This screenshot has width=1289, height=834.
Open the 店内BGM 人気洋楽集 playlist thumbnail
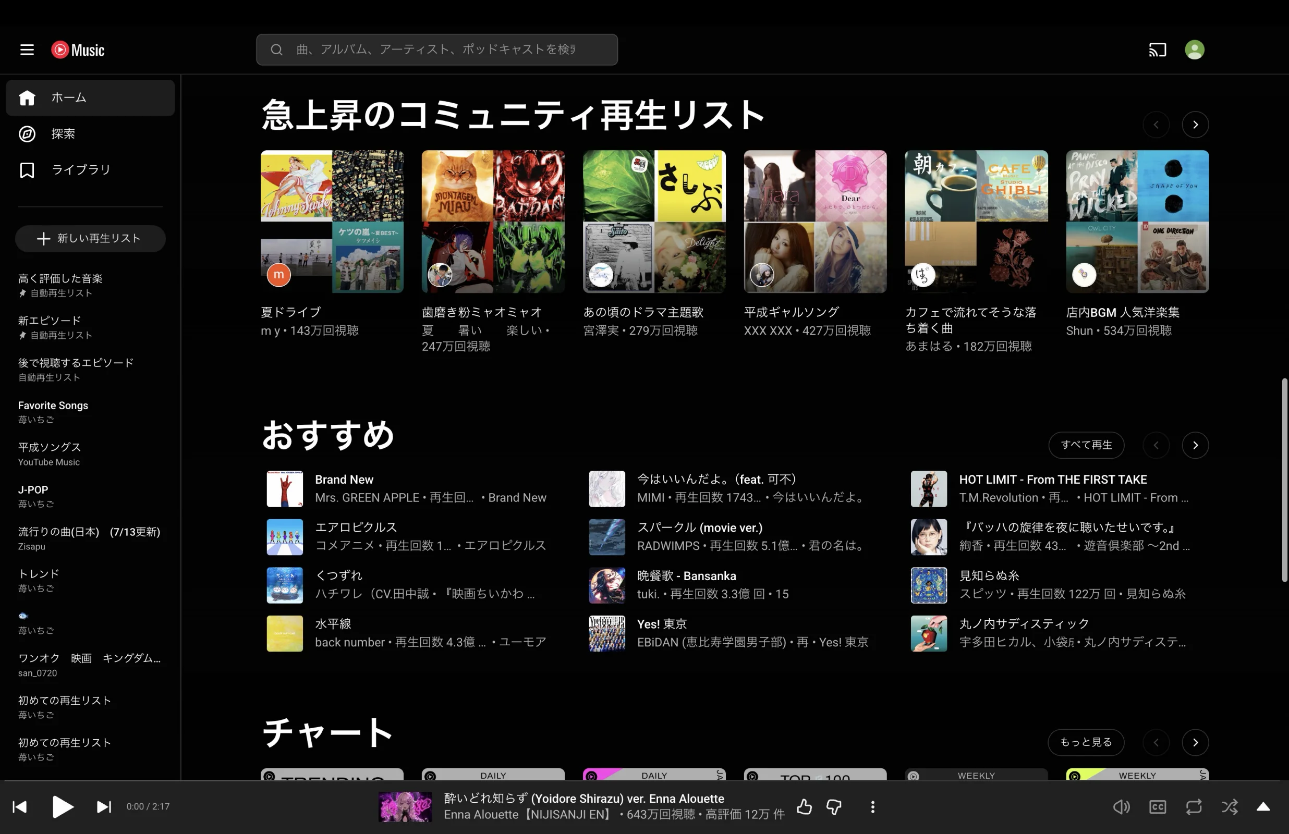pos(1137,222)
